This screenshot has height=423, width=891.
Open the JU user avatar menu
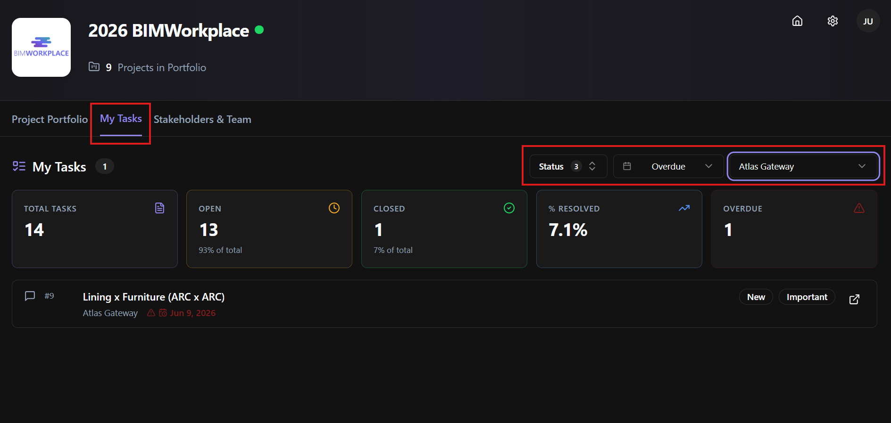click(868, 21)
